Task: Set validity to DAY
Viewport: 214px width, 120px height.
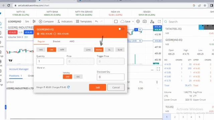Action: tap(68, 77)
